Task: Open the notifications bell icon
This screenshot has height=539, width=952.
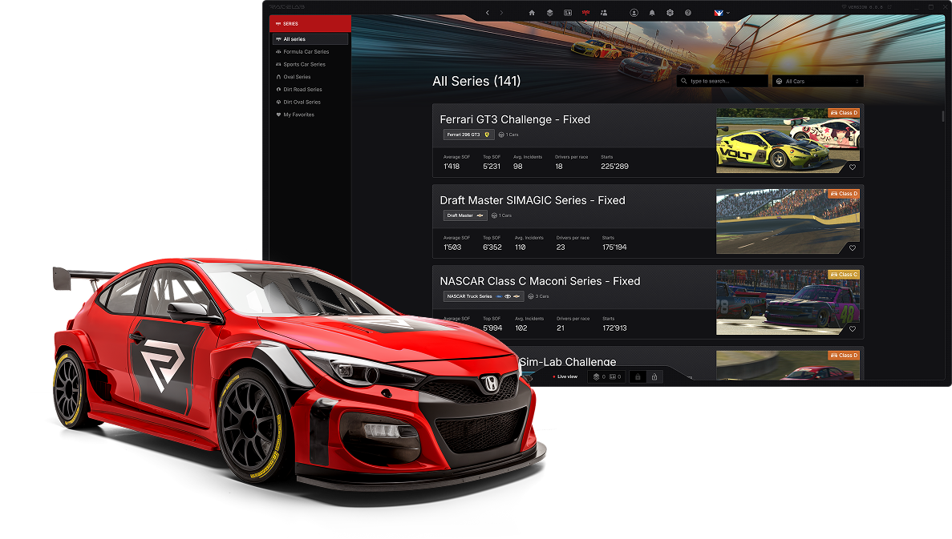Action: (652, 13)
